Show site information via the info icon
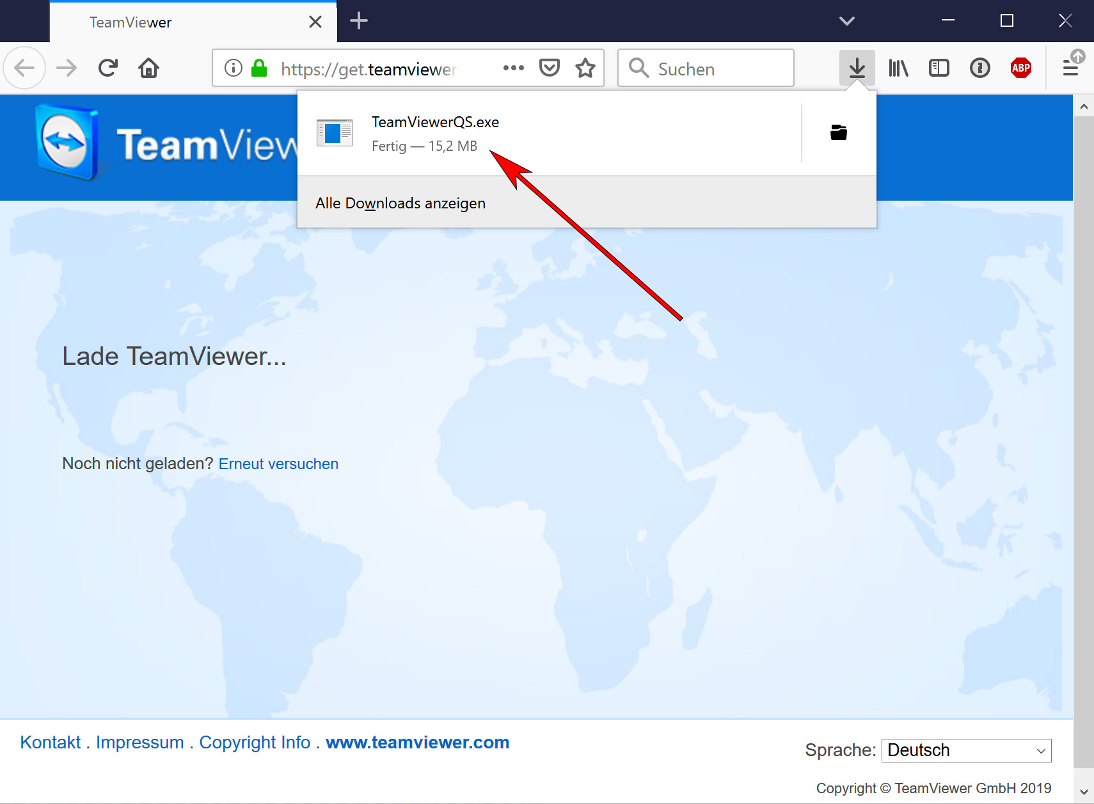 click(x=234, y=68)
